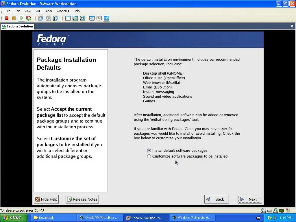Click the 1:19 PM system clock
This screenshot has width=296, height=222.
coord(285,218)
